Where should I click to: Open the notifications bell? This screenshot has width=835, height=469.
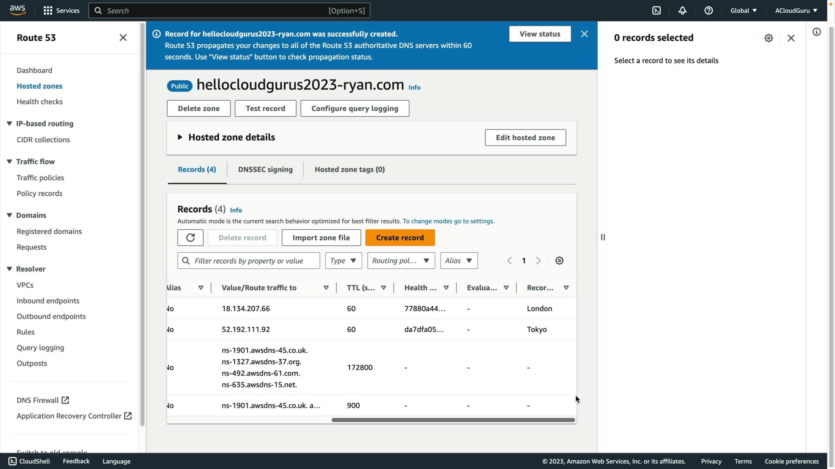pos(682,10)
